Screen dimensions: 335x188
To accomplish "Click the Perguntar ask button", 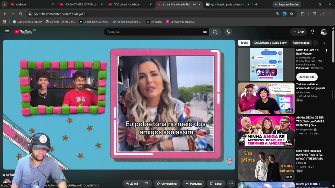I will pos(194,184).
